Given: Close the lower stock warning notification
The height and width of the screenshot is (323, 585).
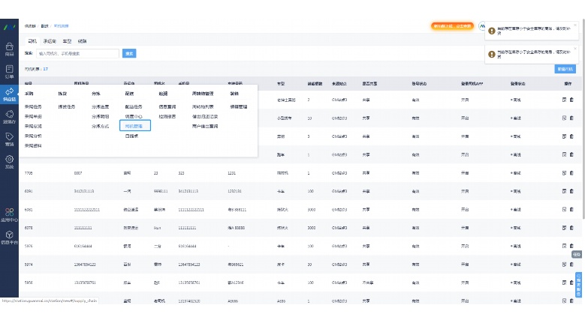Looking at the screenshot, I should point(575,49).
